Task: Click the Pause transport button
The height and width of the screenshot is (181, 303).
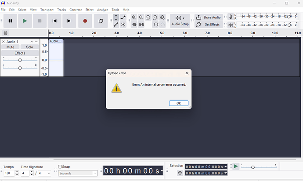Action: [10, 21]
